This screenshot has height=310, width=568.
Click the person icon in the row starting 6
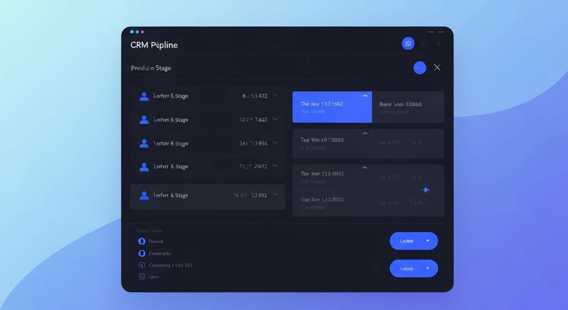coord(144,96)
